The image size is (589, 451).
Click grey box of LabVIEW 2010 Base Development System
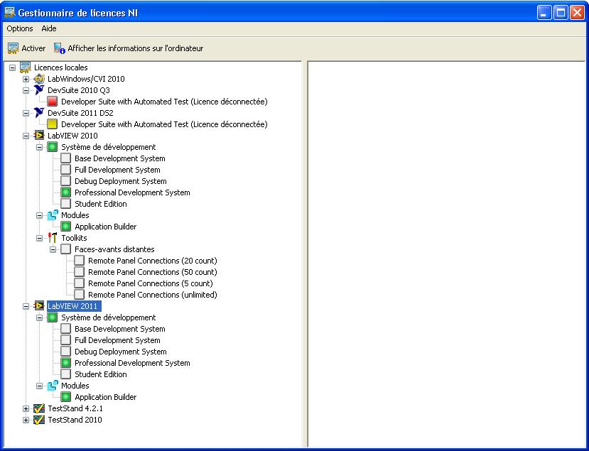66,158
